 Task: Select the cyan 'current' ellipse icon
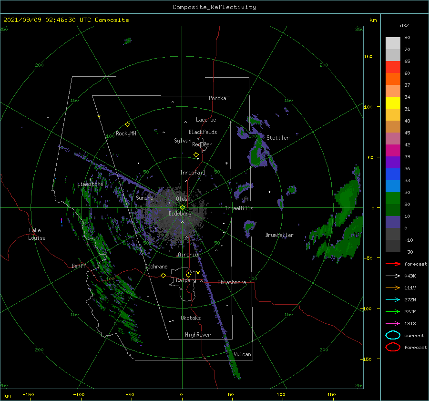coord(393,335)
